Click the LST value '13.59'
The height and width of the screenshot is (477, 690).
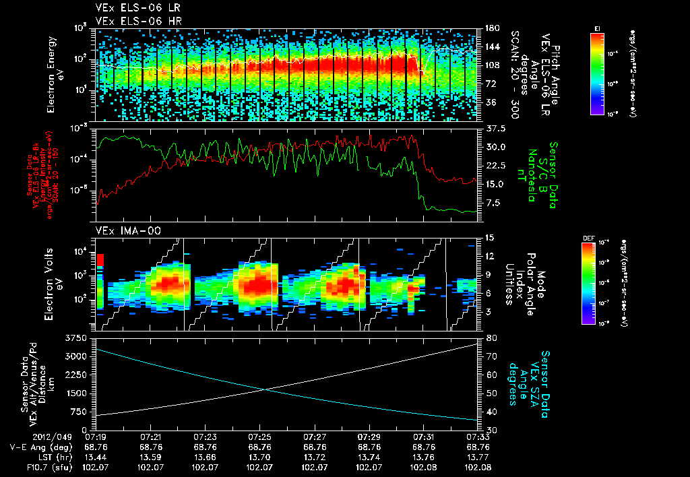click(x=150, y=457)
